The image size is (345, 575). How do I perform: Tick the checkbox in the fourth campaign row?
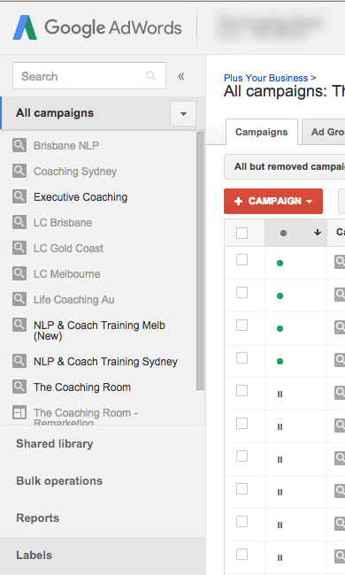point(242,357)
